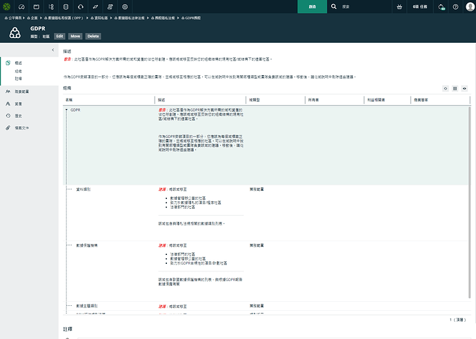Image resolution: width=476 pixels, height=339 pixels.
Task: Click the first table toolbar icon above the grid
Action: 446,89
